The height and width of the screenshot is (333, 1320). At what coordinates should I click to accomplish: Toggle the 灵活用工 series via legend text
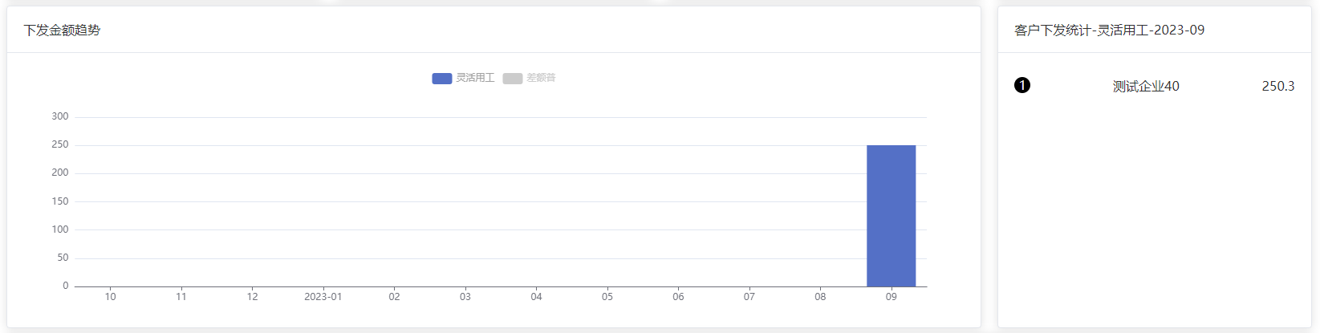[x=475, y=78]
